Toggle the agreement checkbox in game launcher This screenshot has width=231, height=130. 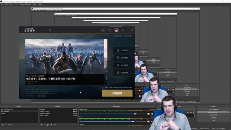coord(103,87)
